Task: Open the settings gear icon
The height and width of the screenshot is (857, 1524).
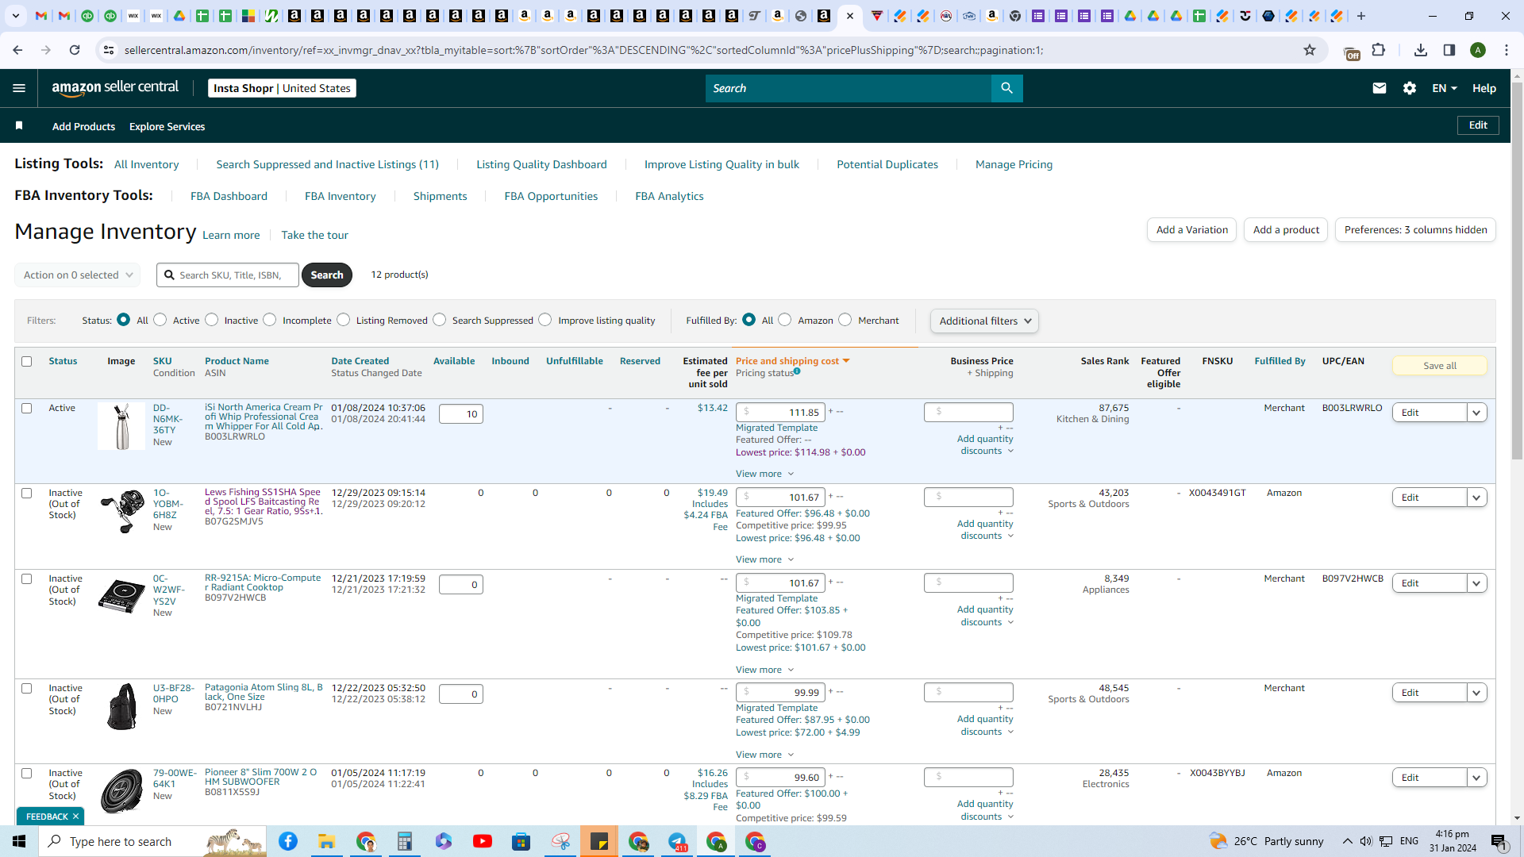Action: [1410, 88]
